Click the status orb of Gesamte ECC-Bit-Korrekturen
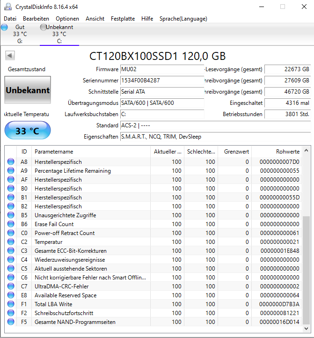Image resolution: width=314 pixels, height=338 pixels. 11,250
